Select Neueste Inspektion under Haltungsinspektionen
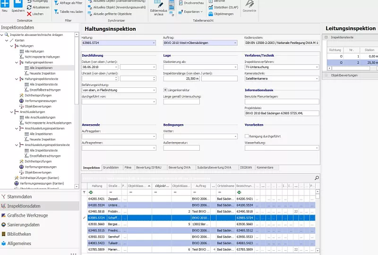Viewport: 378px width, 255px height. (43, 73)
